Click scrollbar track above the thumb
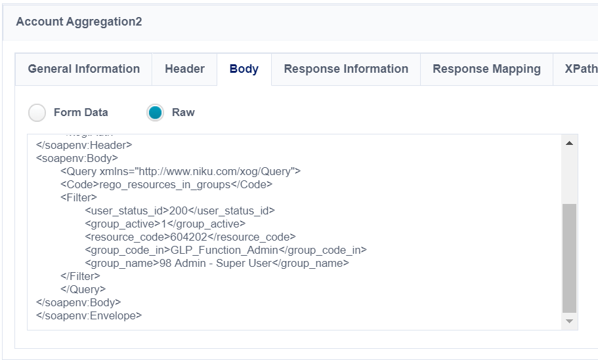This screenshot has width=598, height=360. [x=569, y=174]
